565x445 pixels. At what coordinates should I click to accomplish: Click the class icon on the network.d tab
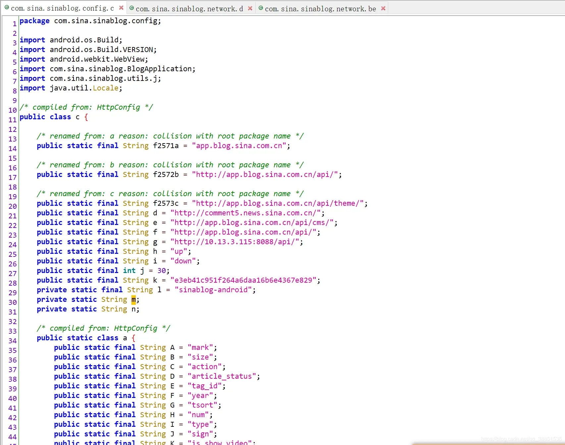[131, 8]
